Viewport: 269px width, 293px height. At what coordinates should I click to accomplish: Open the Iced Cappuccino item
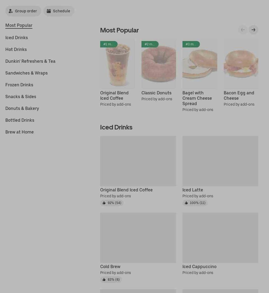(199, 267)
